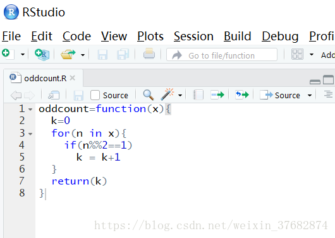Viewport: 335px width, 238px height.
Task: Expand the recent files dropdown arrow
Action: [83, 55]
